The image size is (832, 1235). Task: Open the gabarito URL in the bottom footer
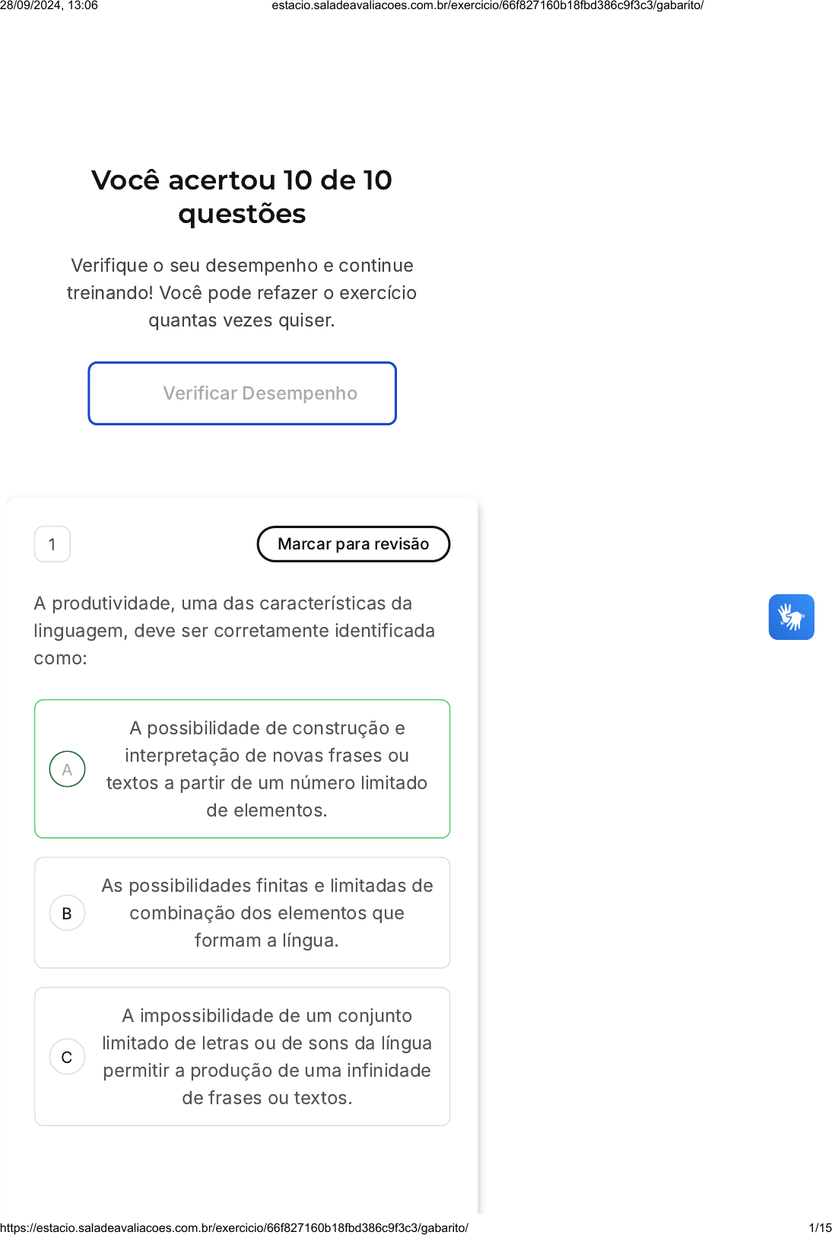[234, 1227]
